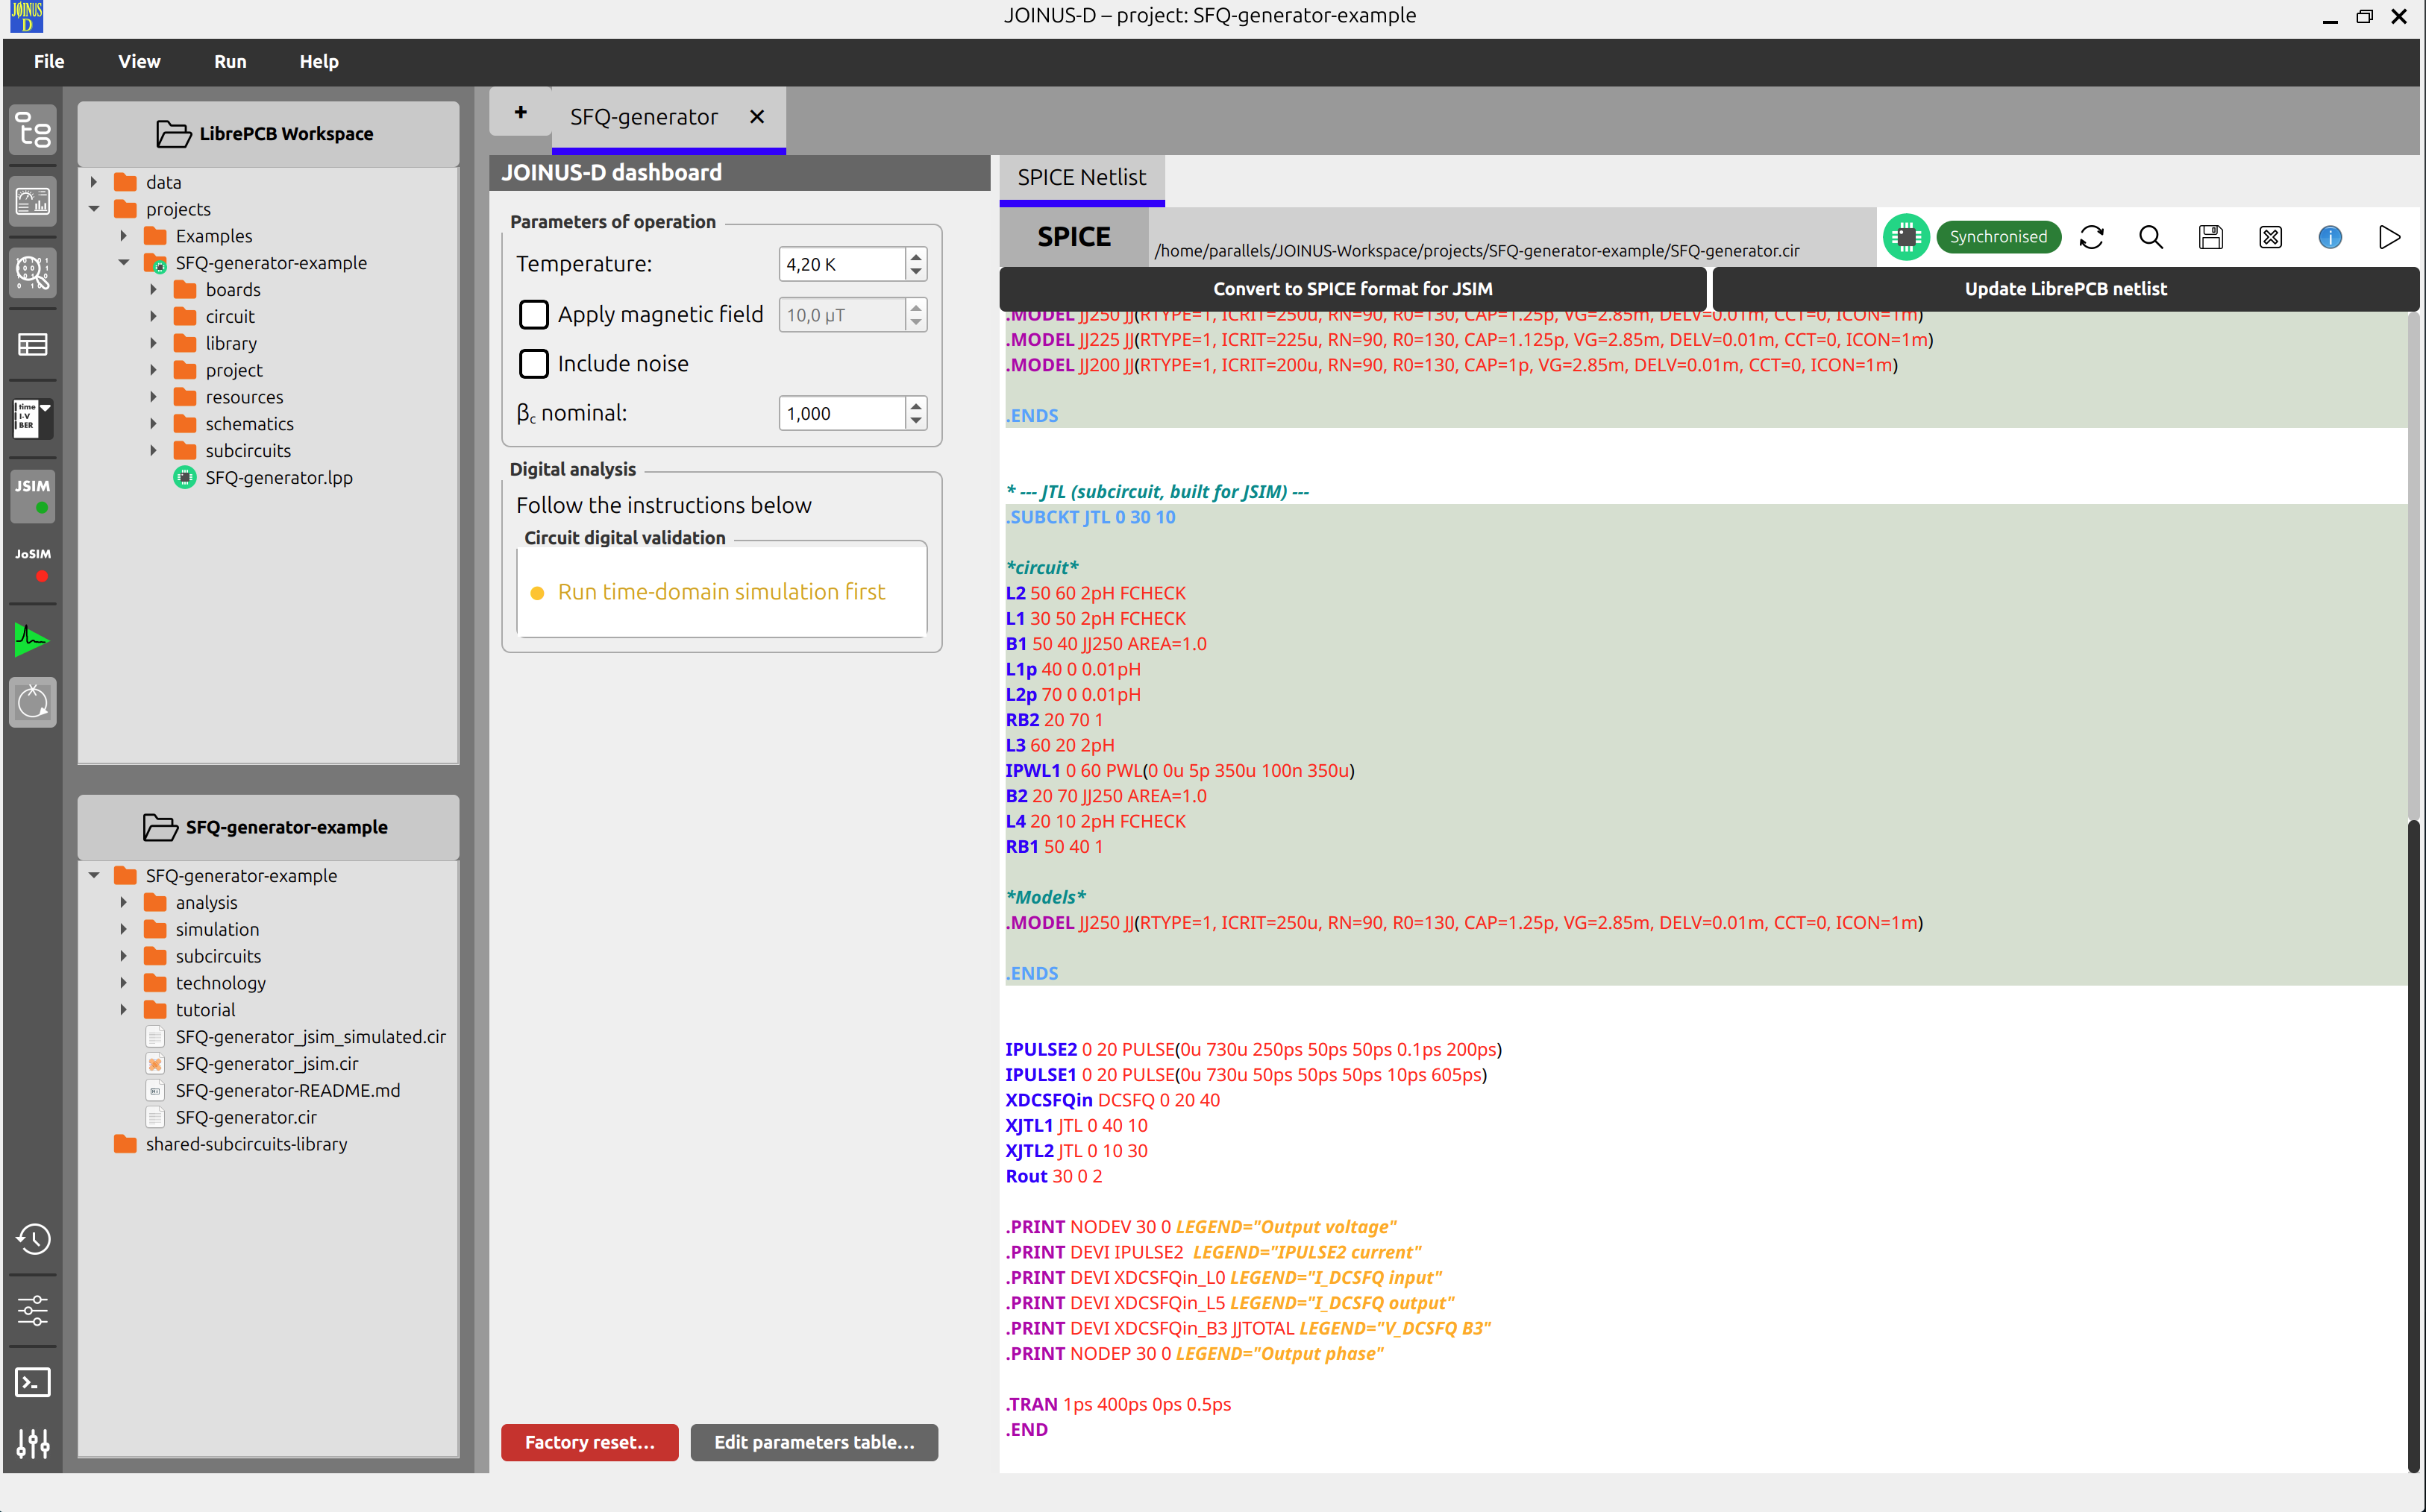Select the JSIM simulator engine
Screen dimensions: 2426x1512
click(33, 496)
